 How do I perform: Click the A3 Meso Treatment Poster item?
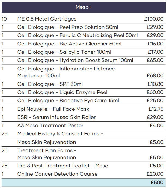click(x=50, y=126)
